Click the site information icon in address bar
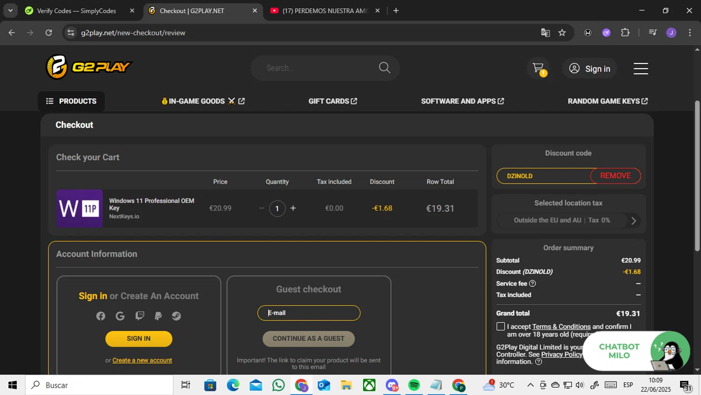This screenshot has width=701, height=395. [71, 33]
